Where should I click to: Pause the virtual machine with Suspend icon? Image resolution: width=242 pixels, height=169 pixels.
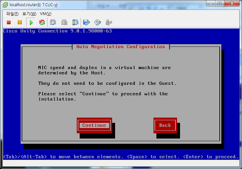[x=20, y=22]
